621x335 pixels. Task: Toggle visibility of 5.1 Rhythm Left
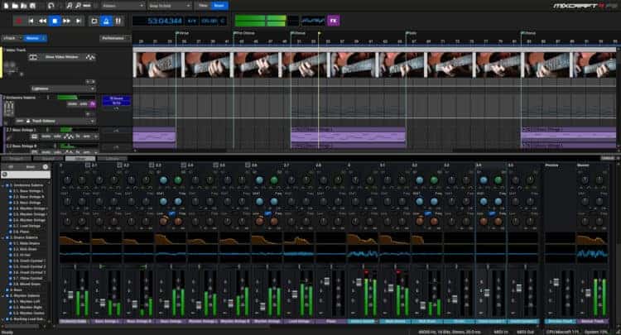pos(10,301)
